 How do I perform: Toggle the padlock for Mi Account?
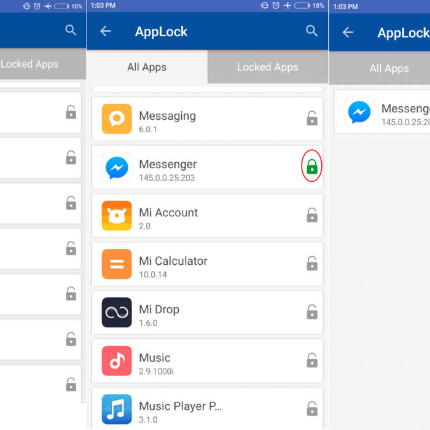tap(312, 215)
